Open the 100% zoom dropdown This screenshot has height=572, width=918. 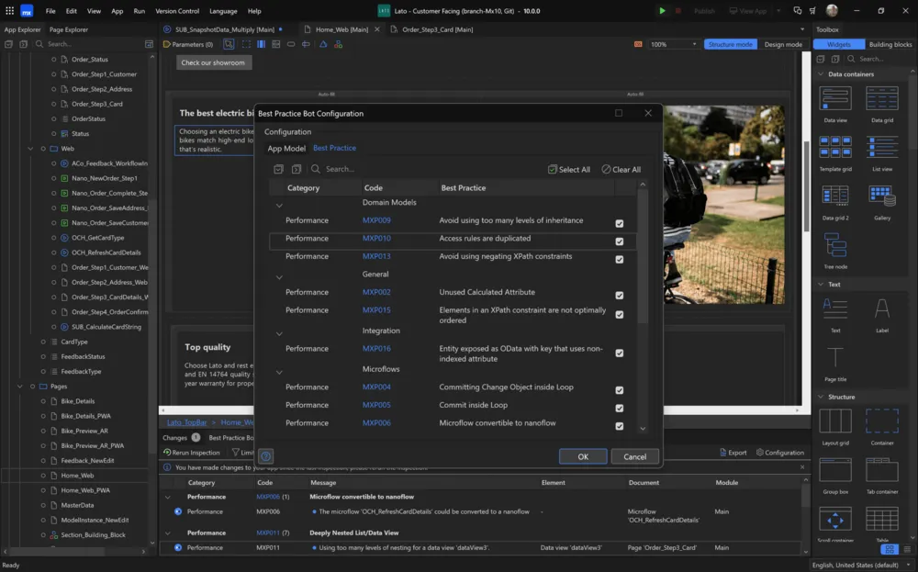click(674, 44)
